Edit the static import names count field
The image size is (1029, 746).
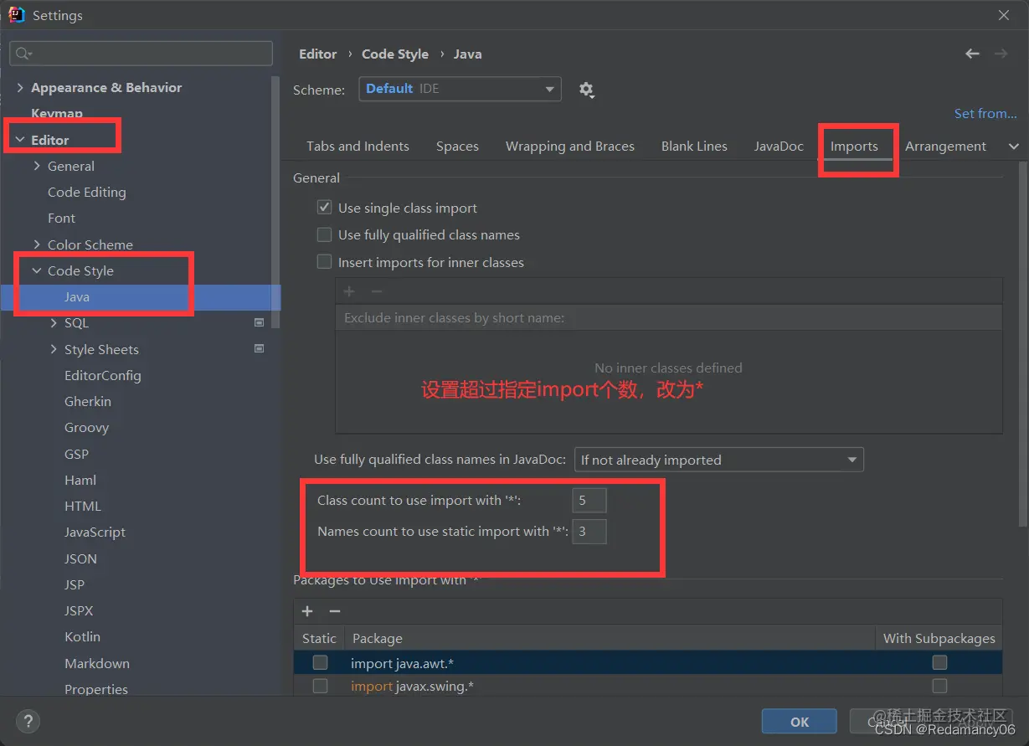tap(589, 531)
